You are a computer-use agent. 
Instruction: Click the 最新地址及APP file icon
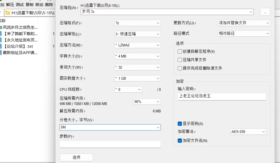[1, 53]
